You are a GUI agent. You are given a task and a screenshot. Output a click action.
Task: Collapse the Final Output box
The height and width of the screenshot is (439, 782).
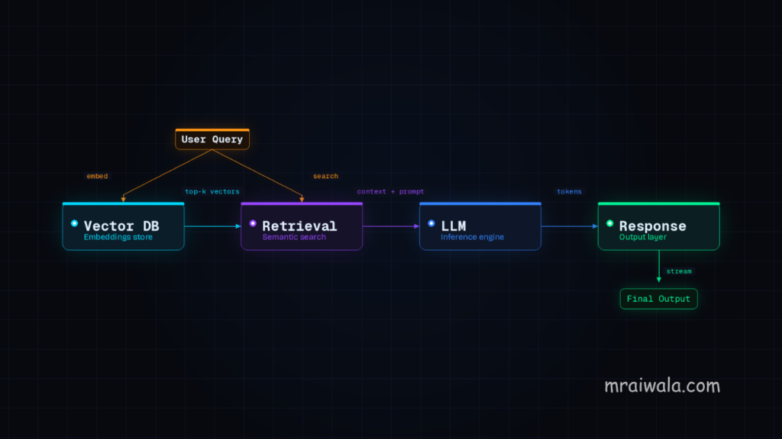click(658, 299)
